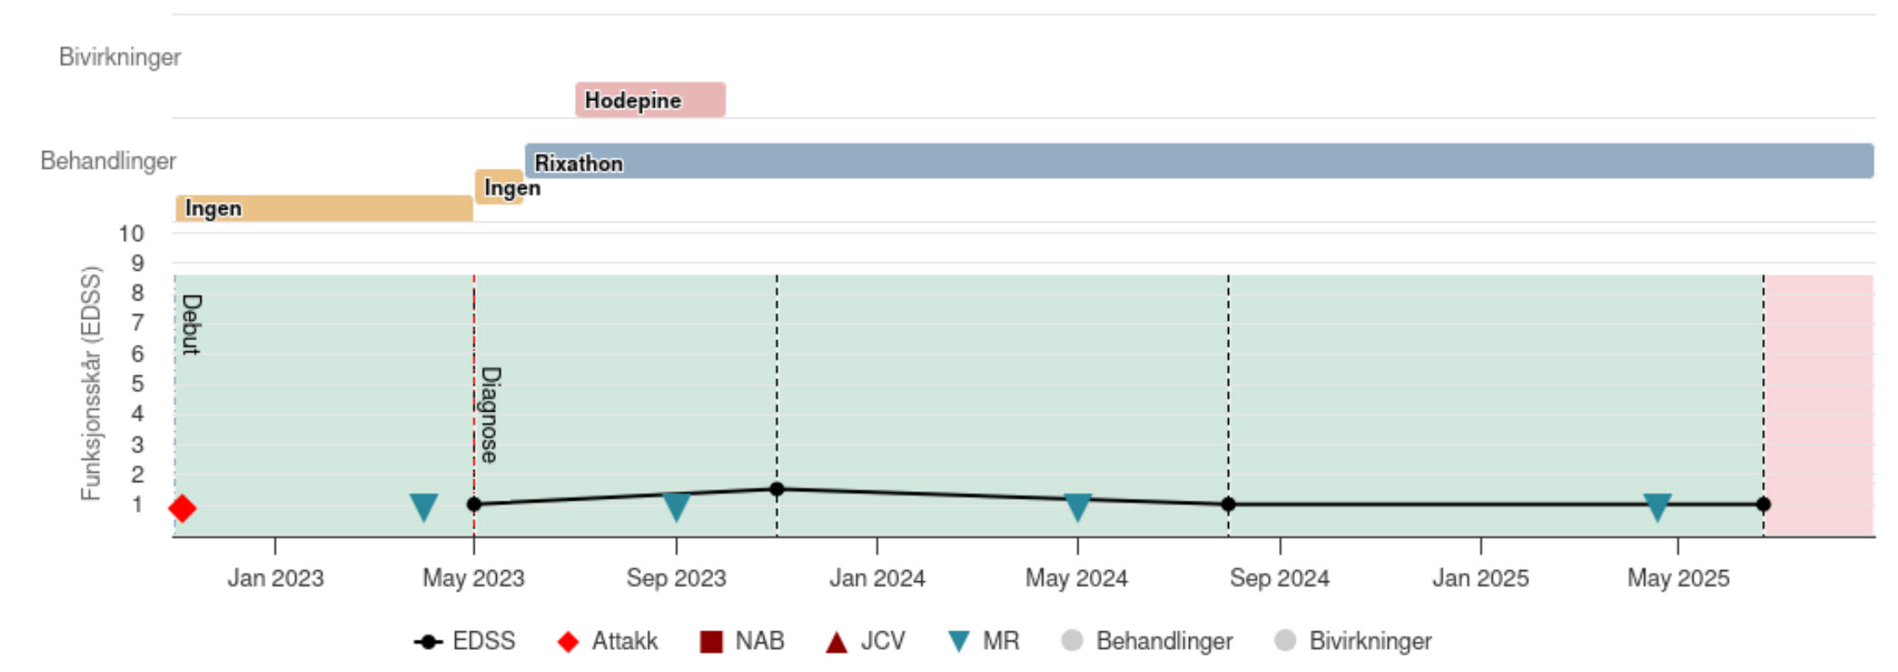Hide the NAB series via legend
The width and height of the screenshot is (1898, 672).
tap(741, 641)
